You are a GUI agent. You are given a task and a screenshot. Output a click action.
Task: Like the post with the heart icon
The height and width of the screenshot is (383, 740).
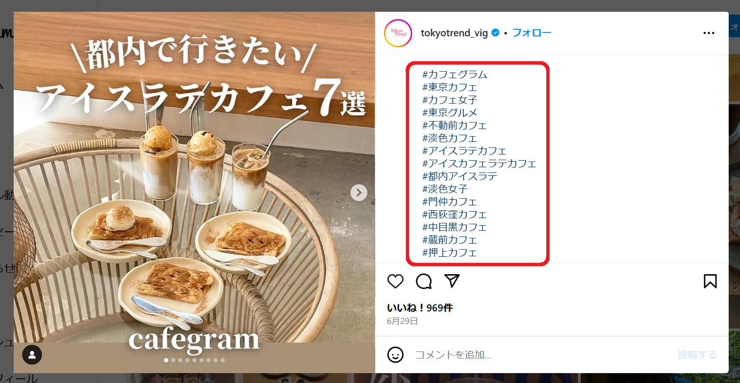click(395, 281)
